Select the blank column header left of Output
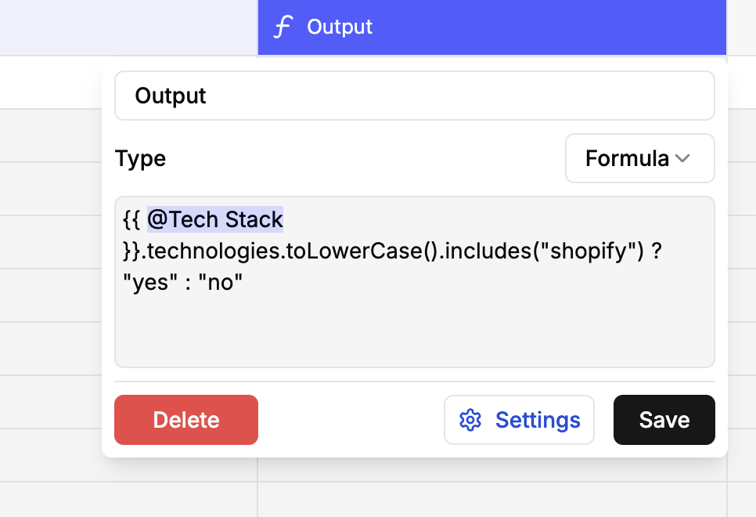 pyautogui.click(x=128, y=27)
